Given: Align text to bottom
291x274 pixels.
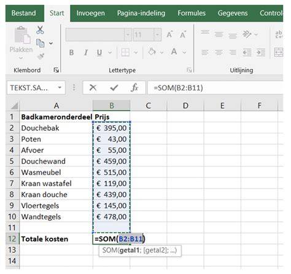Looking at the screenshot, I should [x=233, y=36].
